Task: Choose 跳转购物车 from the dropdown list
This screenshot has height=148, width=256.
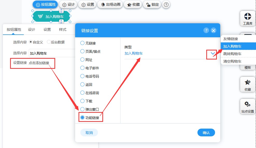Action: pos(238,54)
